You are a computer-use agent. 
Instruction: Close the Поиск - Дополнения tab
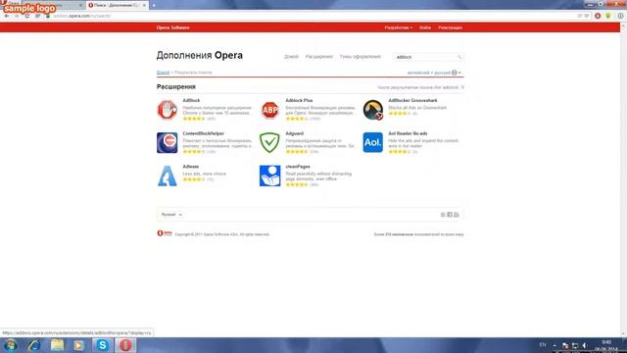pos(144,5)
